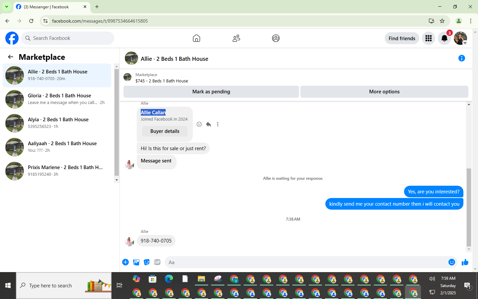
Task: Click the Aa message input field
Action: (x=305, y=262)
